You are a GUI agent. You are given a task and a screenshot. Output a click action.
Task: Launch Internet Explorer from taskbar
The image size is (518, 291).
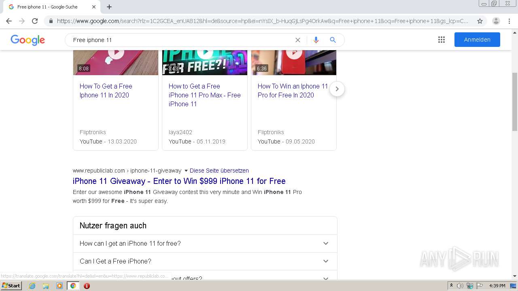coord(32,286)
